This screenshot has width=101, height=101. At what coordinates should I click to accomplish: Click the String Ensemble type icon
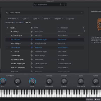coord(32,44)
